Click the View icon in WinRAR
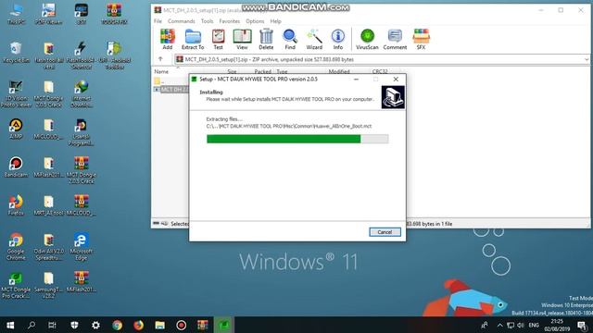Image resolution: width=593 pixels, height=333 pixels. 242,39
